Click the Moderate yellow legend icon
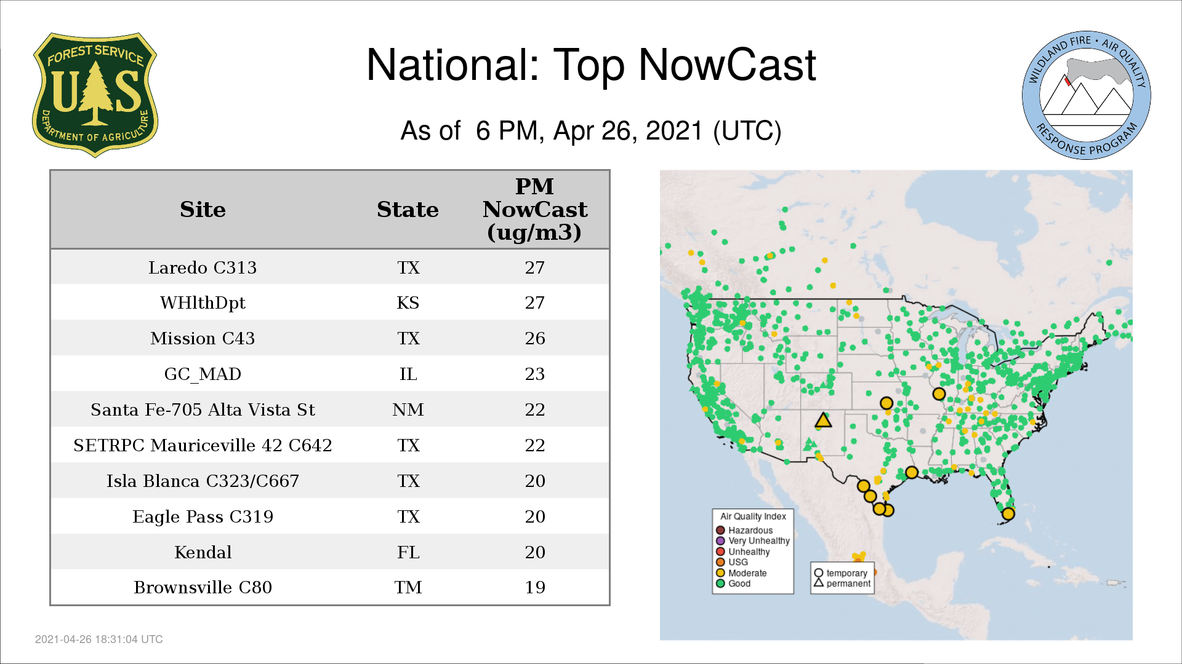This screenshot has height=664, width=1182. coord(720,573)
